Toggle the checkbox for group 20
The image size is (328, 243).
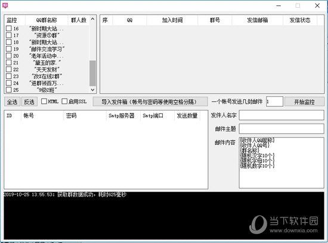8,56
